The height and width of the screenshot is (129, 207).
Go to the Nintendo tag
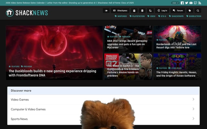(121, 16)
